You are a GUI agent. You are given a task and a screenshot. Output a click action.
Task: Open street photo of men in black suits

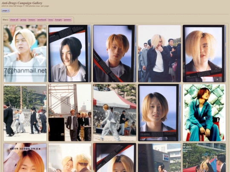click(x=25, y=113)
